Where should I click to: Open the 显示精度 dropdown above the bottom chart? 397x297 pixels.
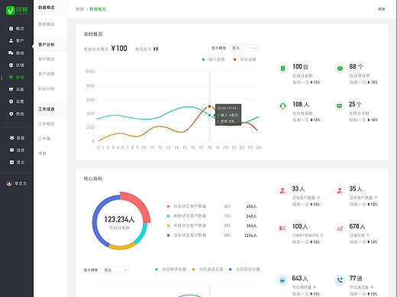115,270
